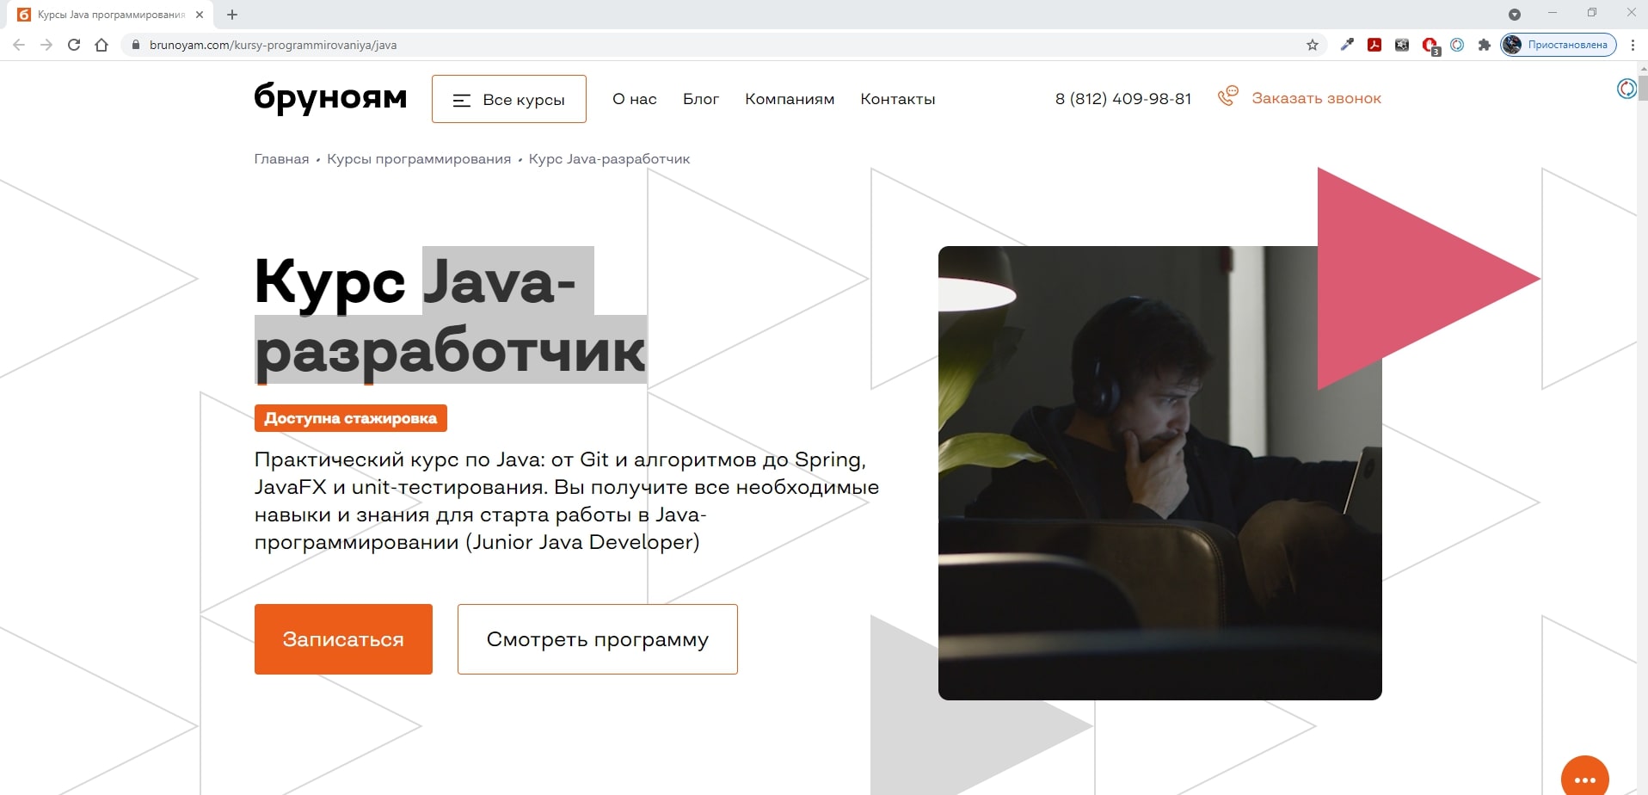Open the Блог menu item

tap(701, 99)
